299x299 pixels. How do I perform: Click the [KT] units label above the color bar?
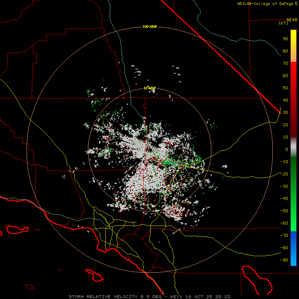tap(284, 23)
